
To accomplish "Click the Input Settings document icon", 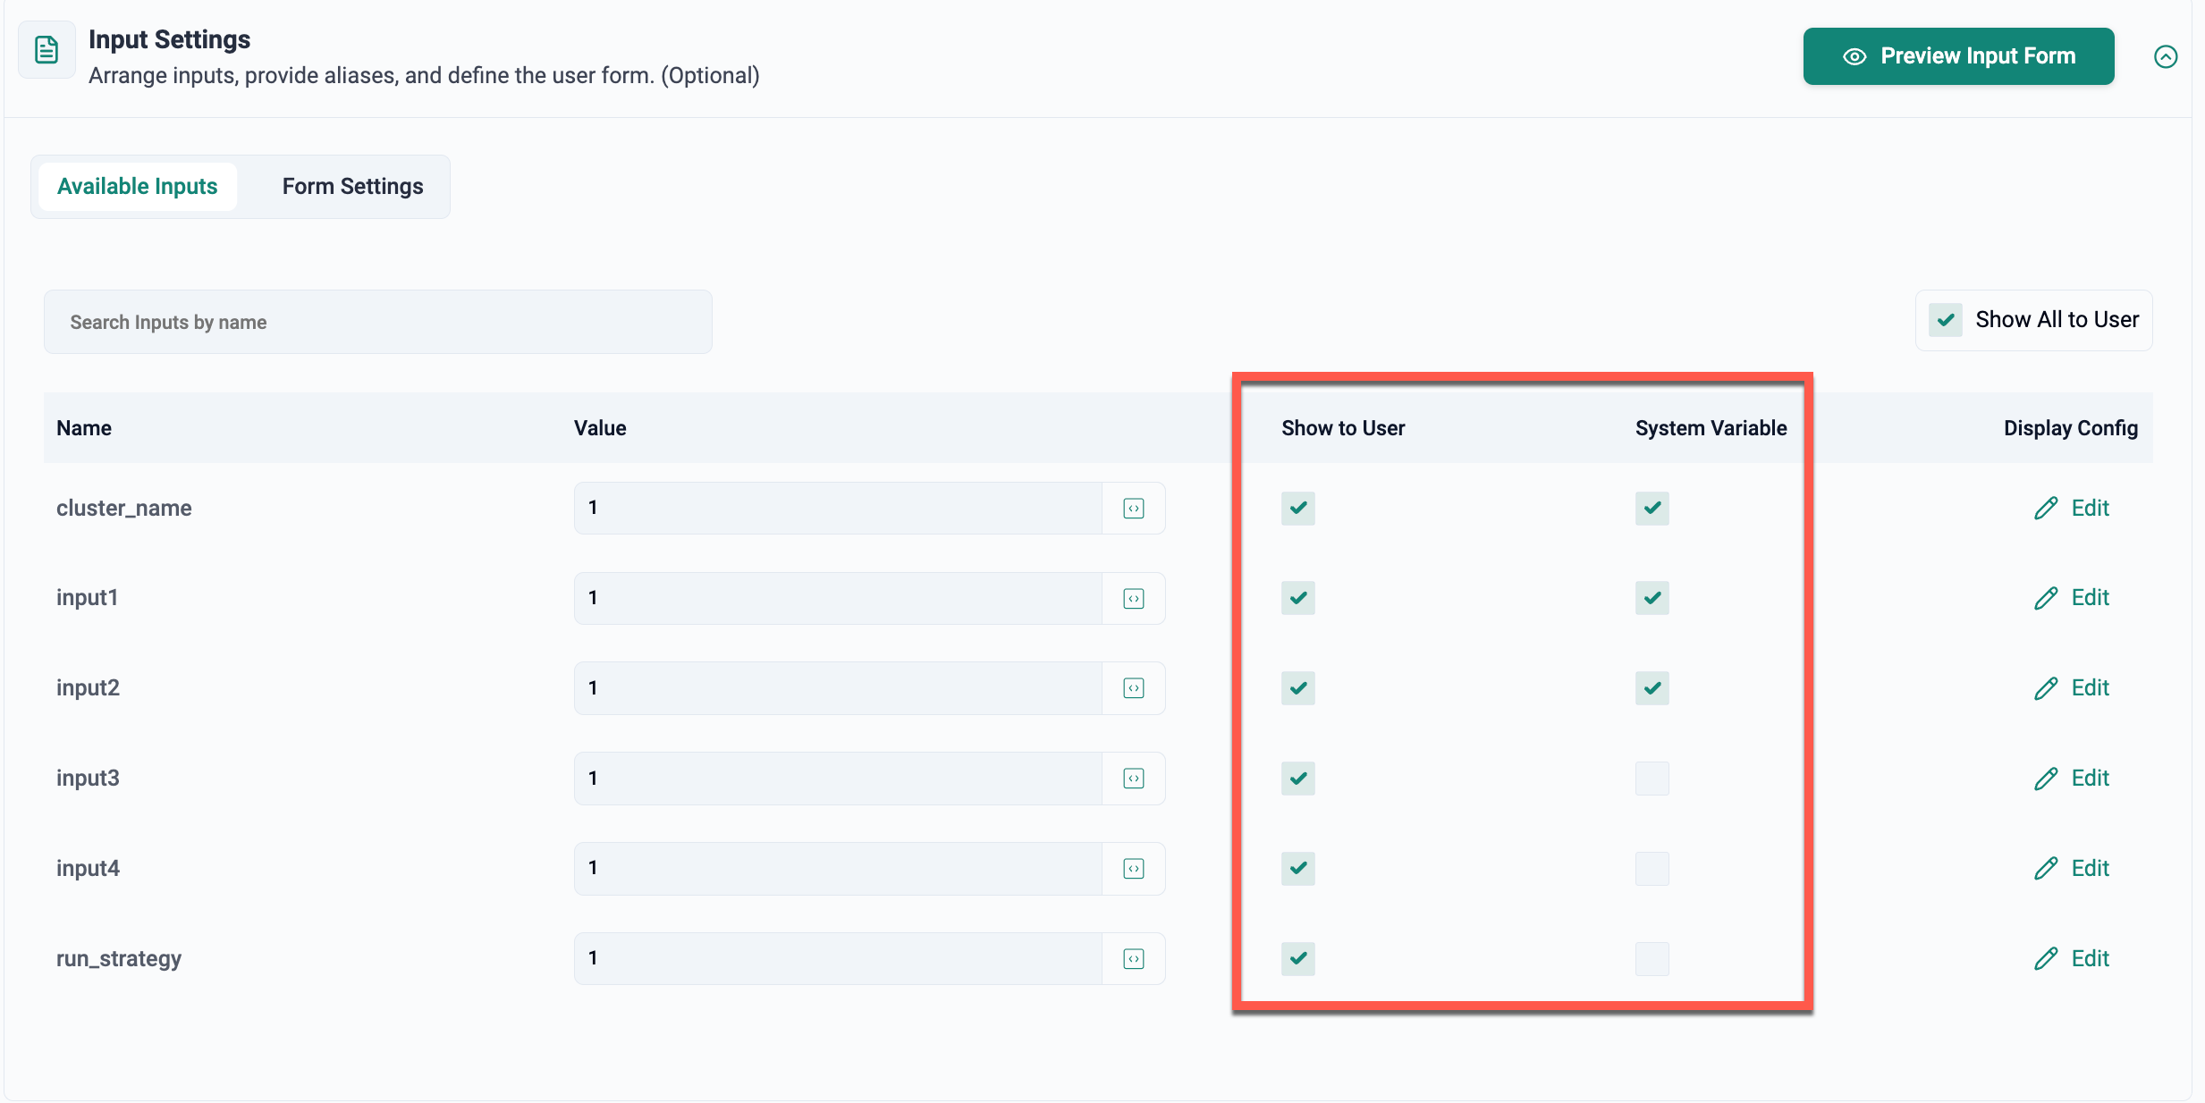I will (x=46, y=50).
